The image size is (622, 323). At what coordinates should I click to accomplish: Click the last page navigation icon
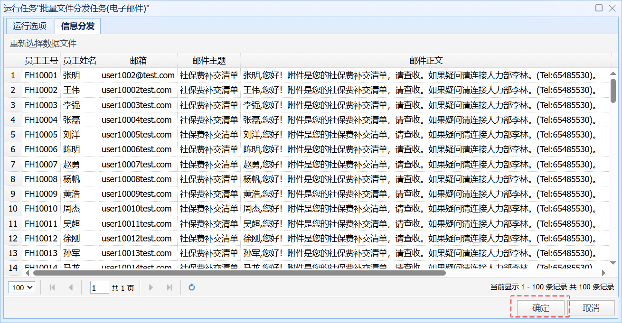point(170,287)
